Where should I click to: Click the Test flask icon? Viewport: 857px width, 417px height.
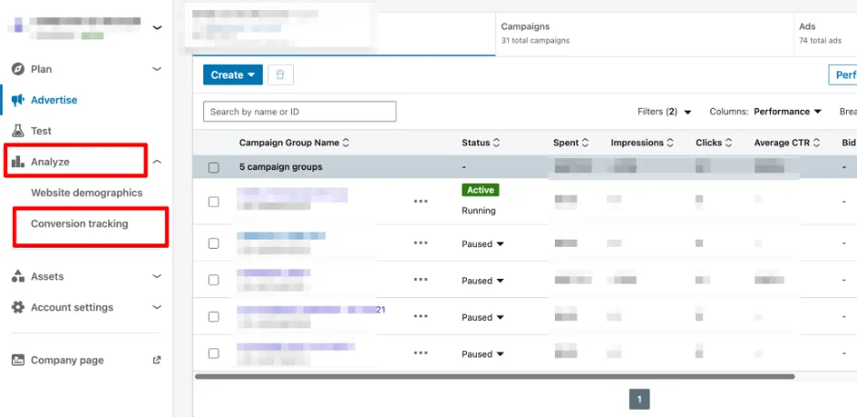(17, 132)
